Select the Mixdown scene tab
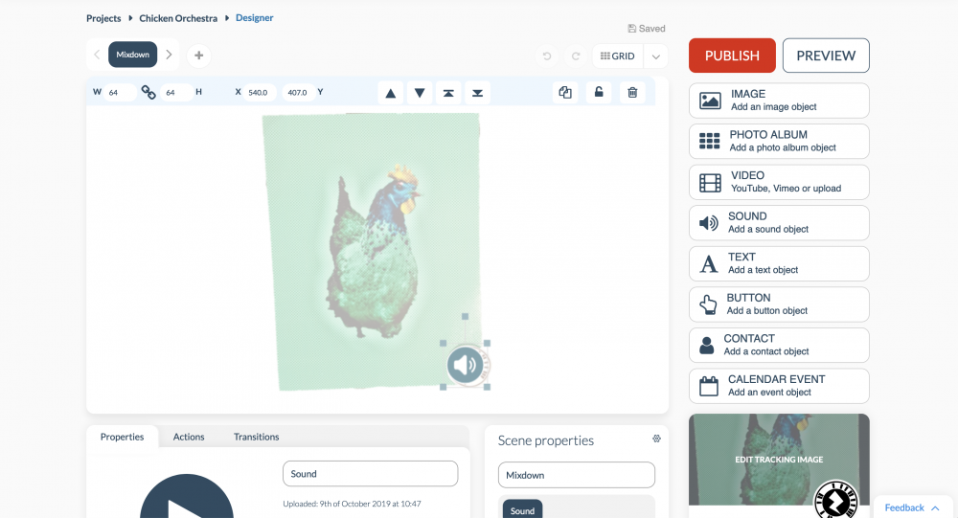Screen dimensions: 958x518 [x=132, y=55]
